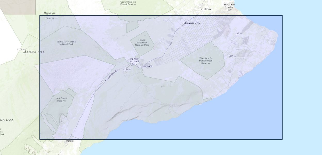322x155 pixels.
Task: Select the Upper Waiakea Forest Reserve label
Action: [128, 3]
